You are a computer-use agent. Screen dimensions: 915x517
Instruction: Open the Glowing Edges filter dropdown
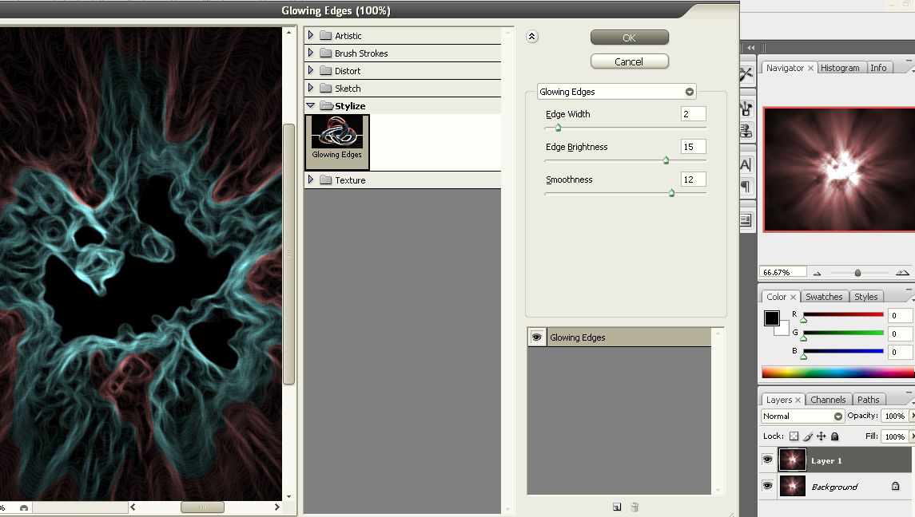click(690, 92)
